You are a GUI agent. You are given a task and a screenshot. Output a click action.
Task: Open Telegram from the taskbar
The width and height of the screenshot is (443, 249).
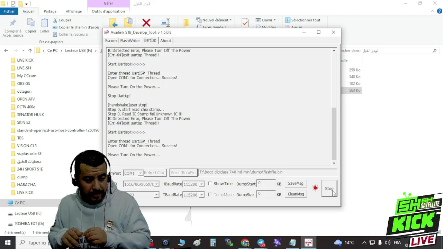point(261,243)
